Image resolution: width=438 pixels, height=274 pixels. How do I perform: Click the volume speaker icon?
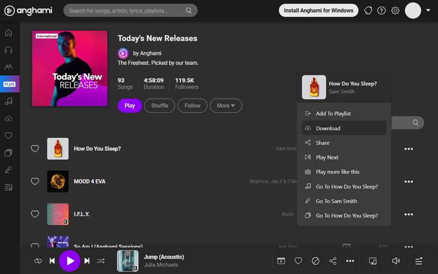pyautogui.click(x=396, y=261)
